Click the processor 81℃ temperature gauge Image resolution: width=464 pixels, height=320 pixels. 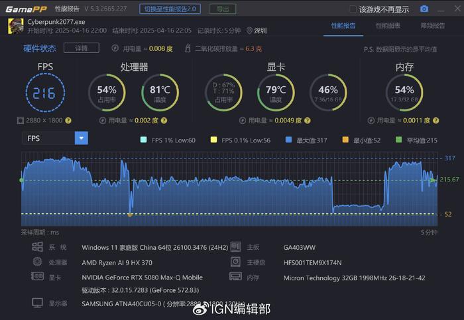(x=160, y=93)
